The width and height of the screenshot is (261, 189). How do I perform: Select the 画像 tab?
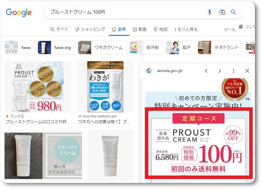coord(119,30)
